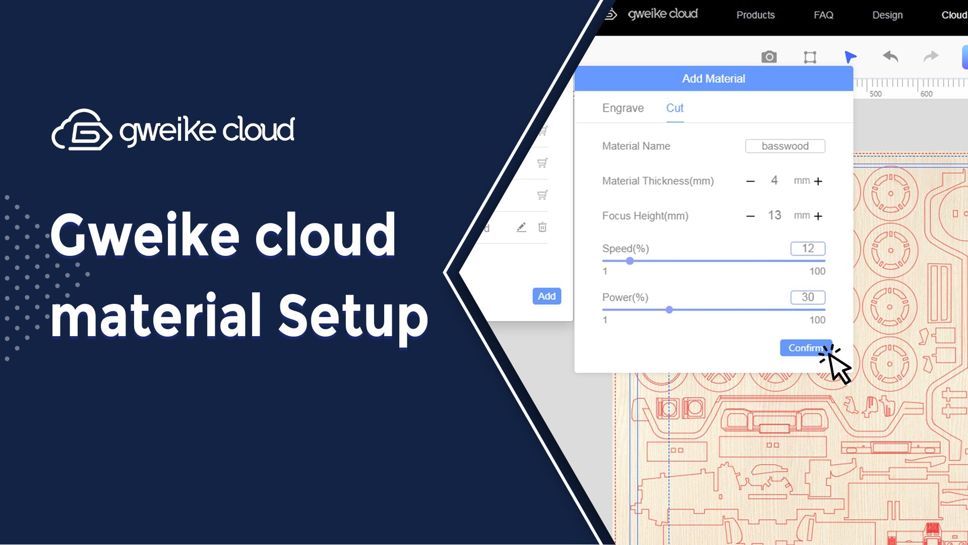968x545 pixels.
Task: Click the Add button
Action: [x=547, y=296]
